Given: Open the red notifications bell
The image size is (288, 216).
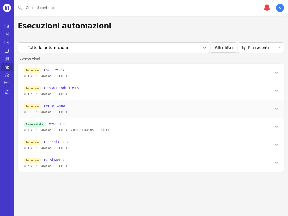Looking at the screenshot, I should tap(267, 8).
